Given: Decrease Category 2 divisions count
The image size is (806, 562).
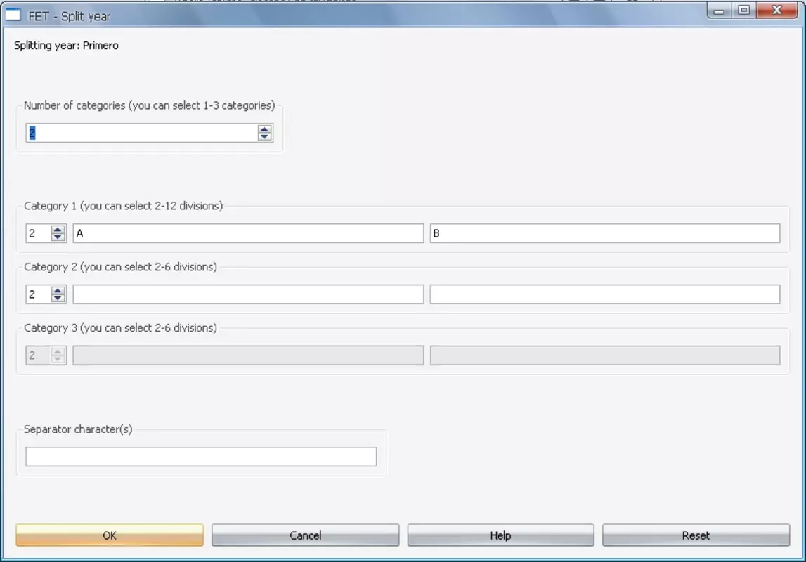Looking at the screenshot, I should click(x=58, y=298).
